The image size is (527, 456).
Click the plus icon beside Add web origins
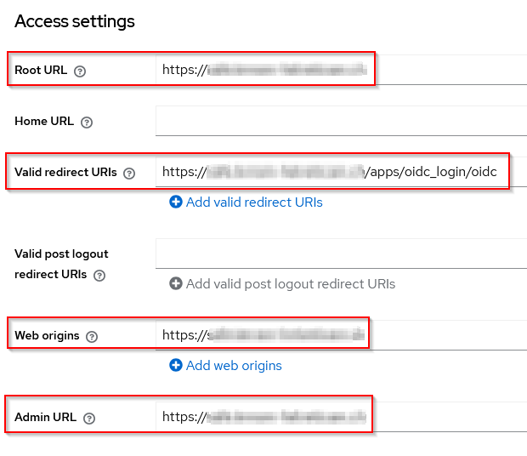point(176,366)
